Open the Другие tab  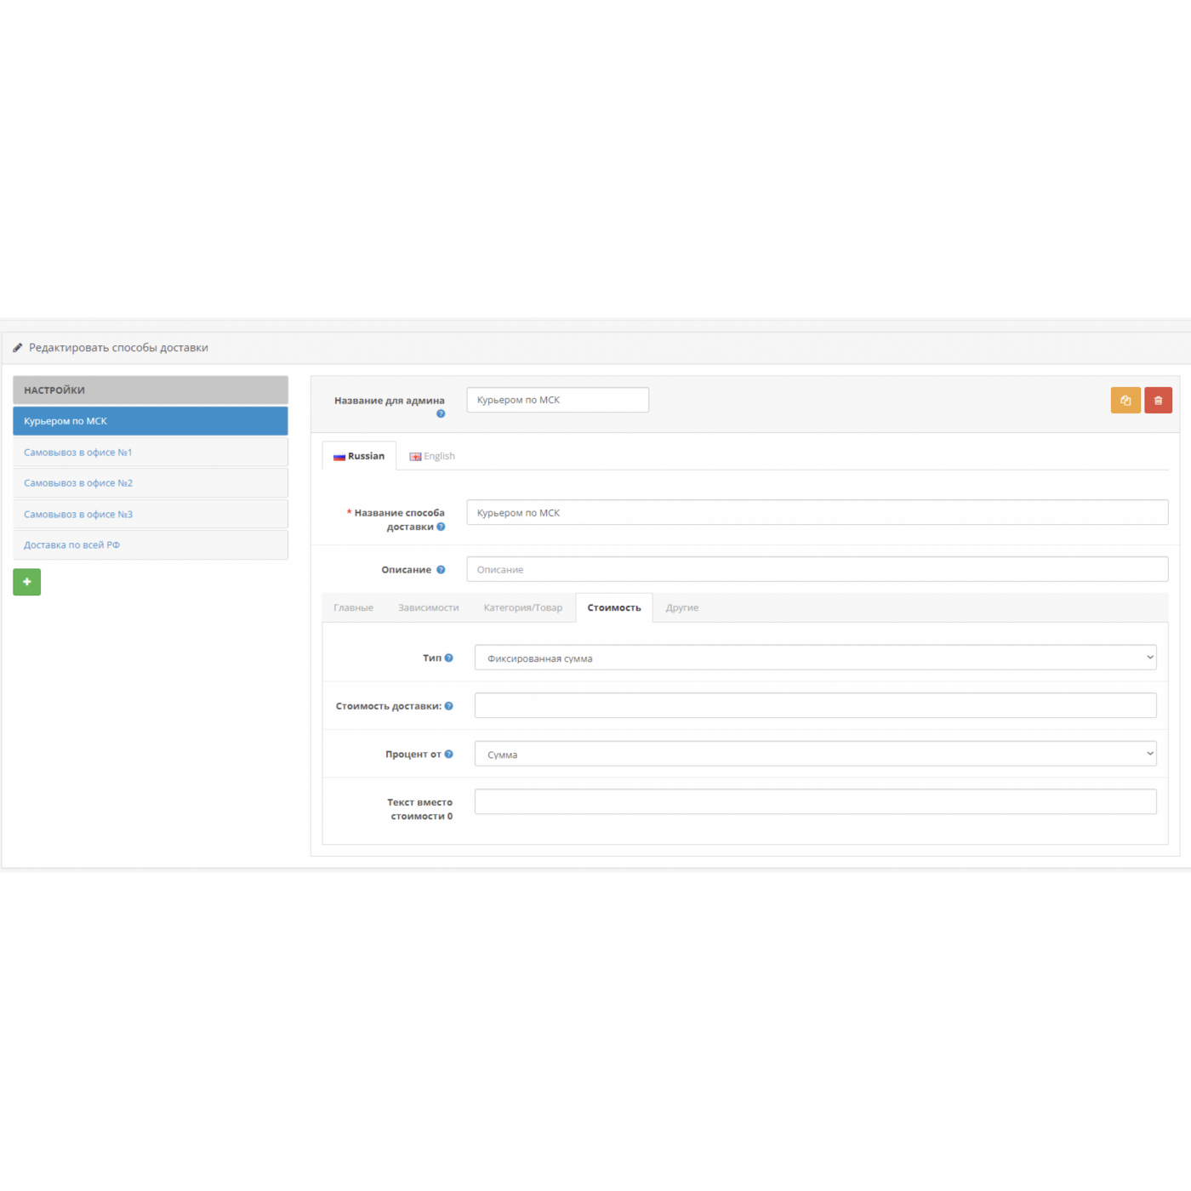[681, 607]
